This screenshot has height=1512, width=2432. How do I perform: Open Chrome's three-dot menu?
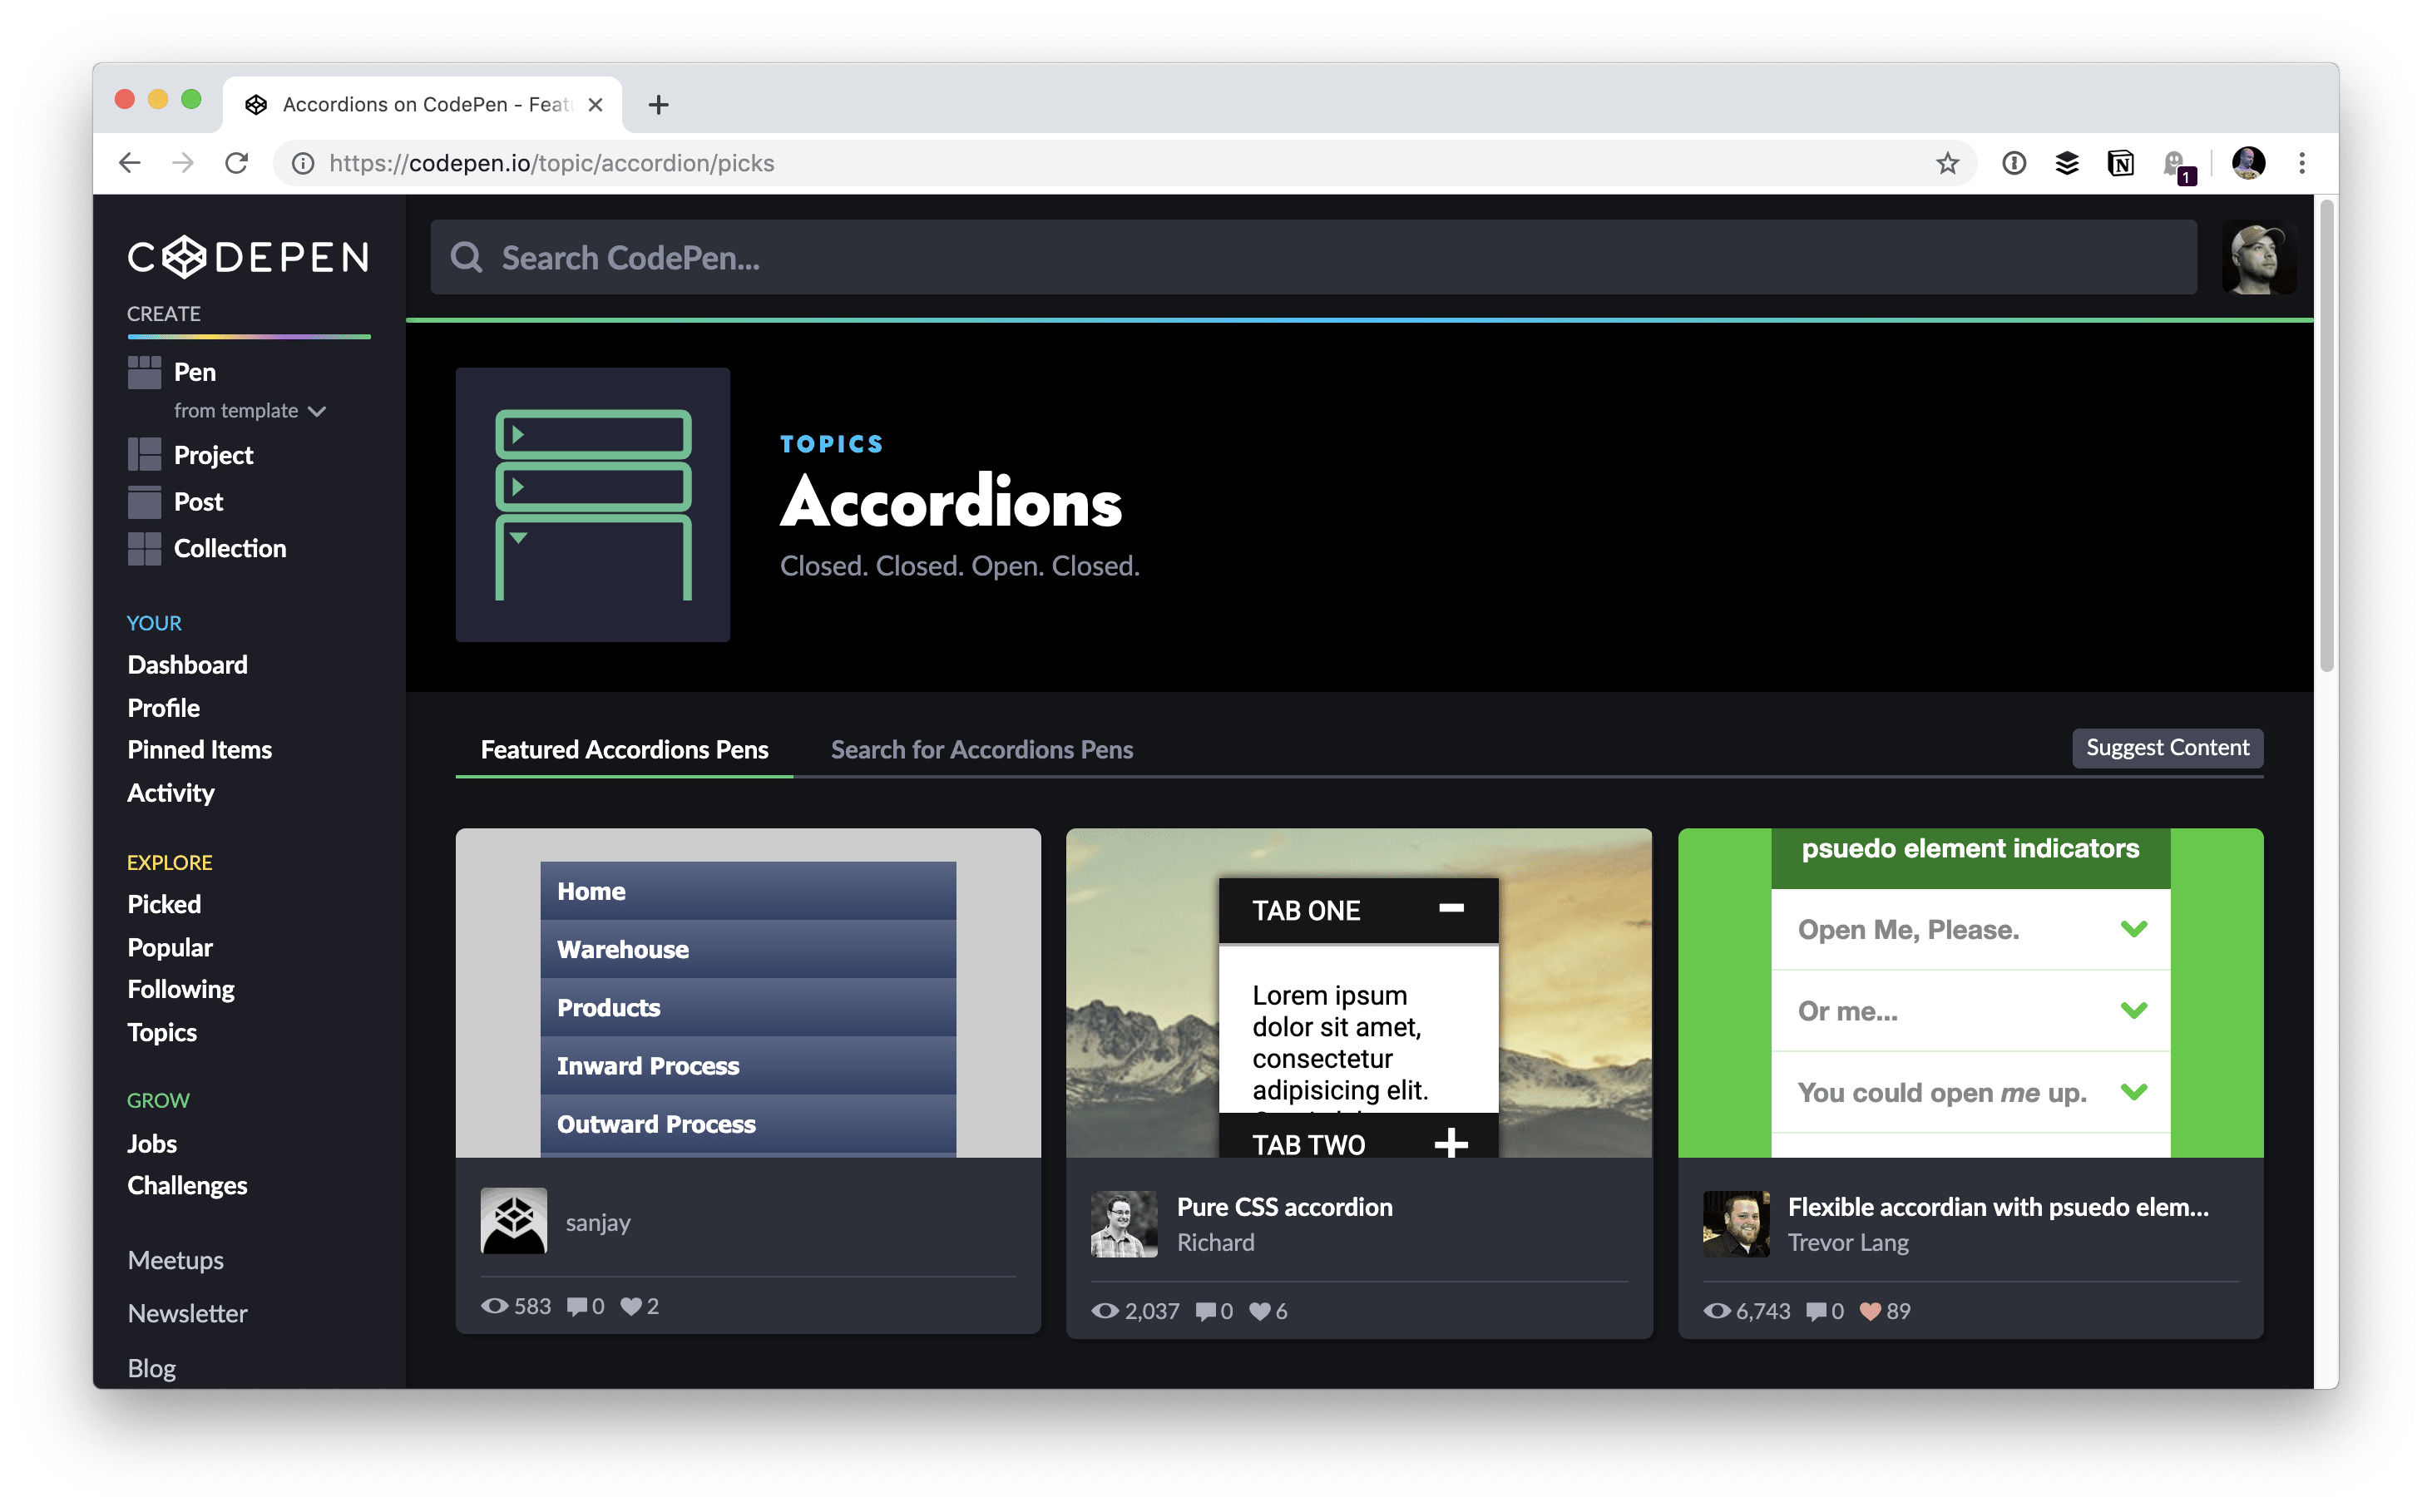point(2302,163)
